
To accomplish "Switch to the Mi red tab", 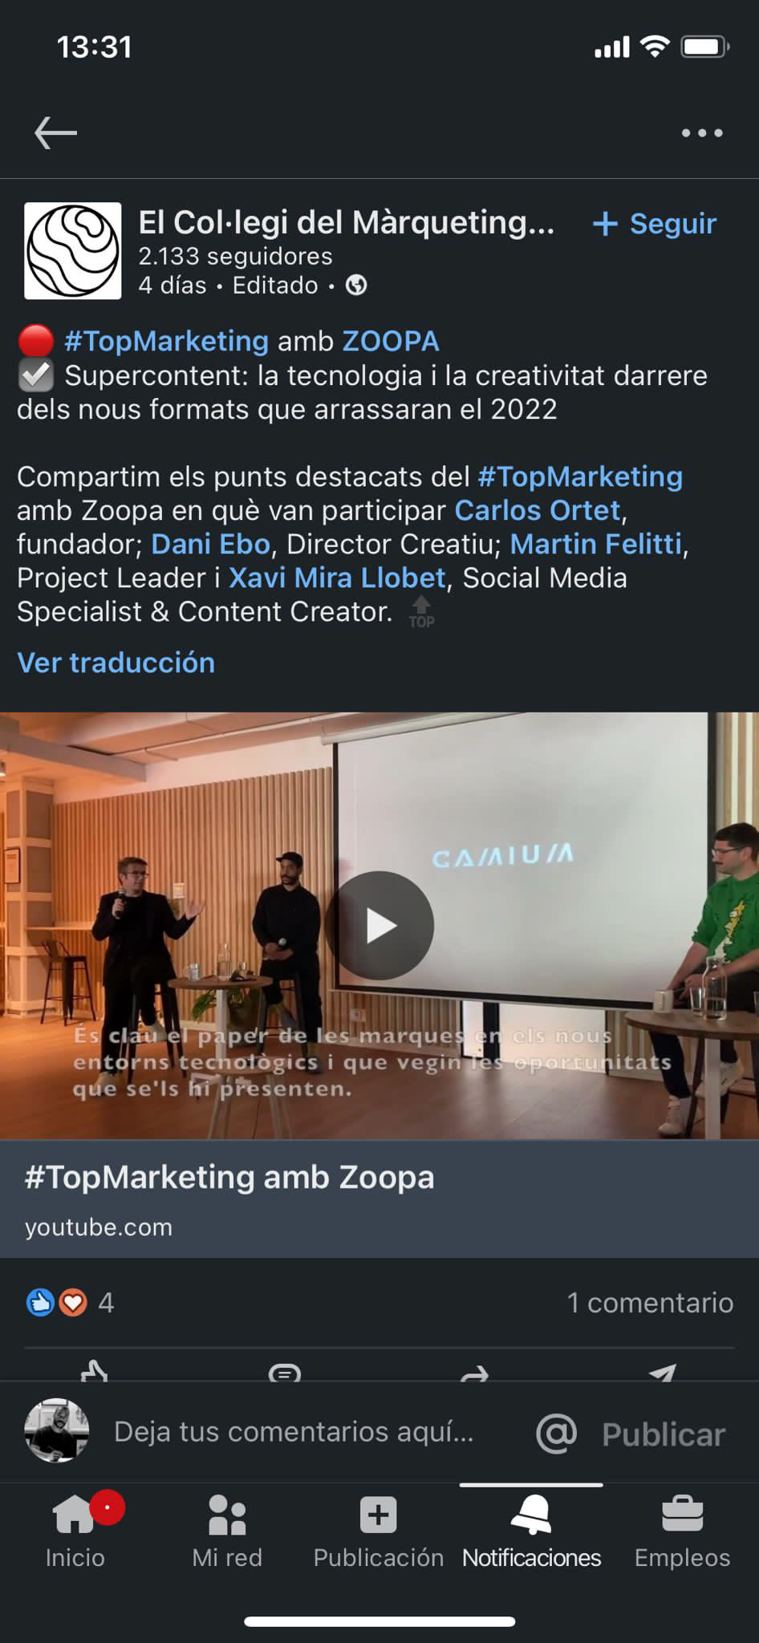I will click(227, 1531).
